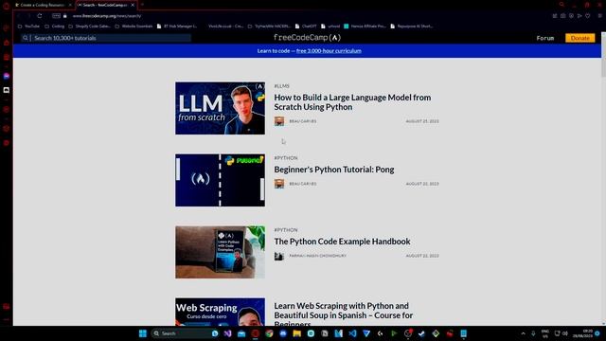Open a new tab with the plus button
The image size is (606, 341).
pyautogui.click(x=142, y=5)
